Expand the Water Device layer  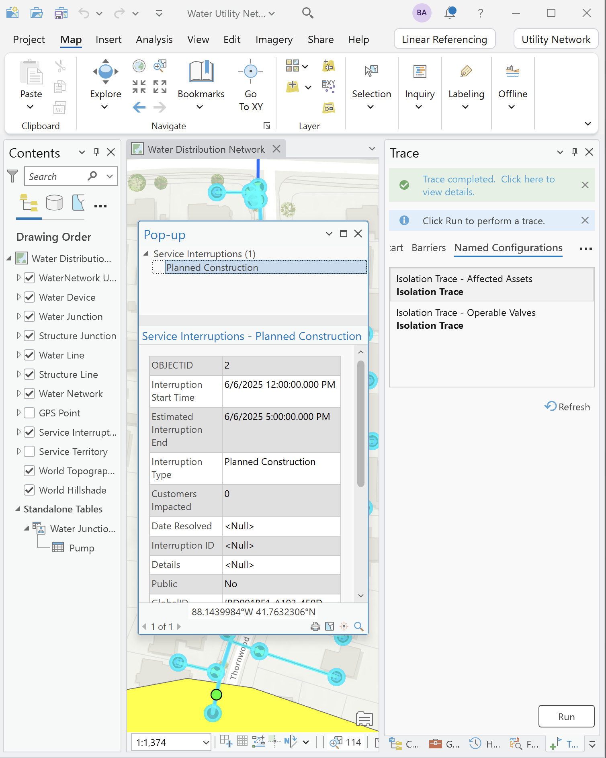point(18,297)
